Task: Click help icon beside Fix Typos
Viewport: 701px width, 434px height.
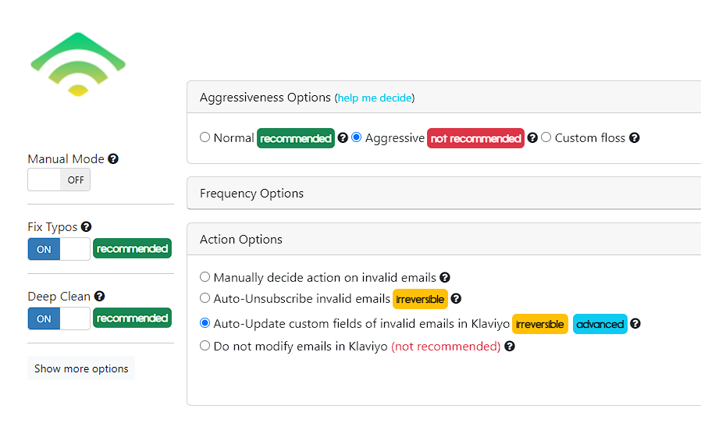Action: click(87, 226)
